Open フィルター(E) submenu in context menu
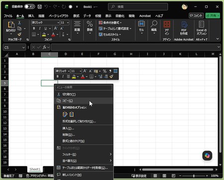The image size is (224, 180). coord(84,154)
